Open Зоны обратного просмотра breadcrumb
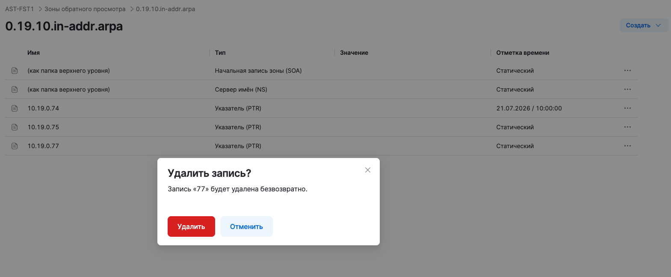This screenshot has height=277, width=671. pyautogui.click(x=85, y=9)
